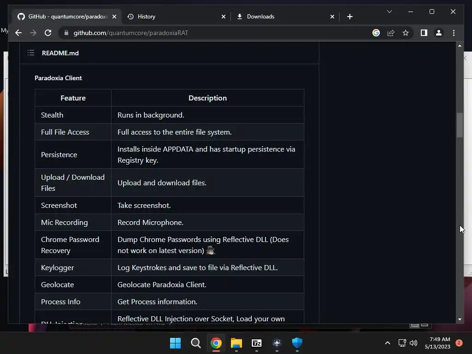
Task: Open the README table of contents icon
Action: [31, 53]
